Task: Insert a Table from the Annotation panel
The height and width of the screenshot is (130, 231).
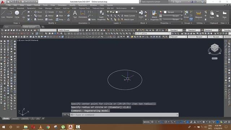Action: 92,19
